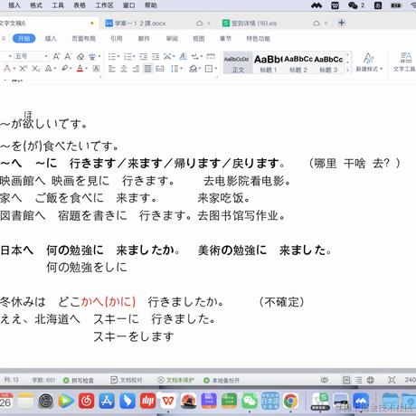Toggle justify alignment button
The width and height of the screenshot is (416, 416).
pos(147,69)
